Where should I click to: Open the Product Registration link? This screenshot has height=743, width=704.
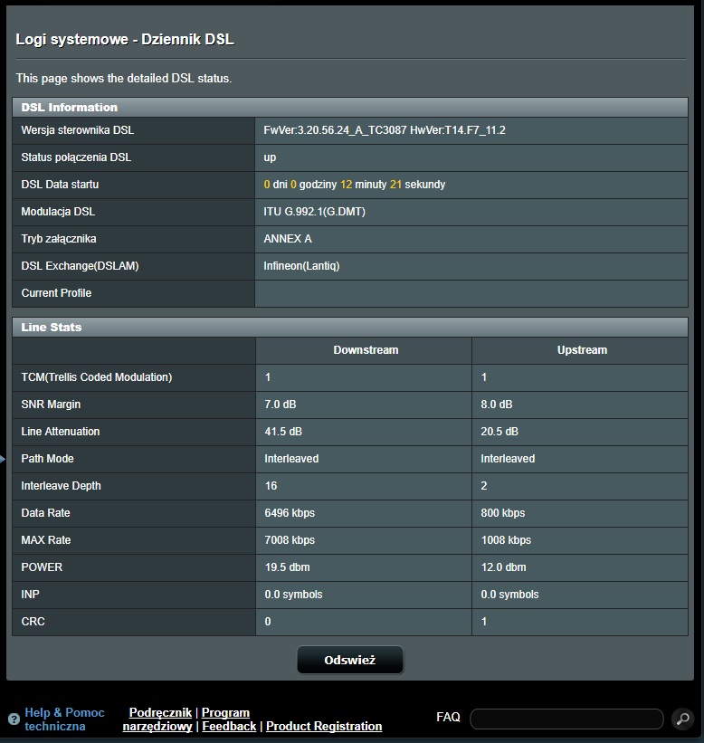coord(324,726)
